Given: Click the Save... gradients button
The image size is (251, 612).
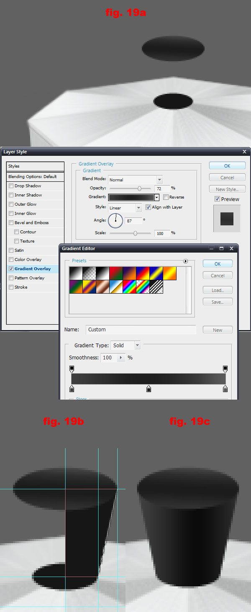Looking at the screenshot, I should [x=218, y=302].
